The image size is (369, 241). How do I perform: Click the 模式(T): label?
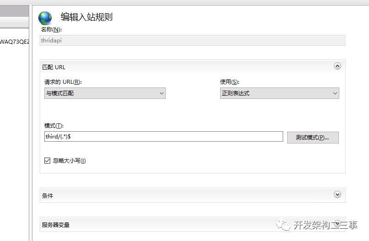click(x=54, y=126)
